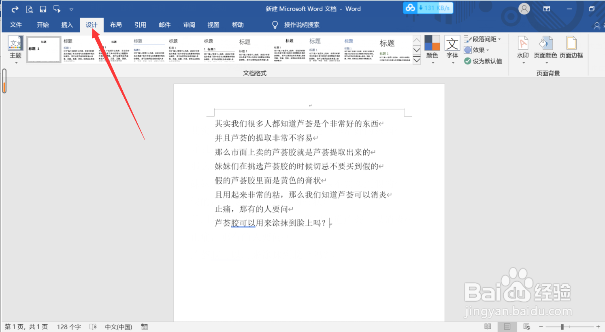This screenshot has height=332, width=605.
Task: Open the theme 颜色 (Colors) picker
Action: (x=432, y=49)
